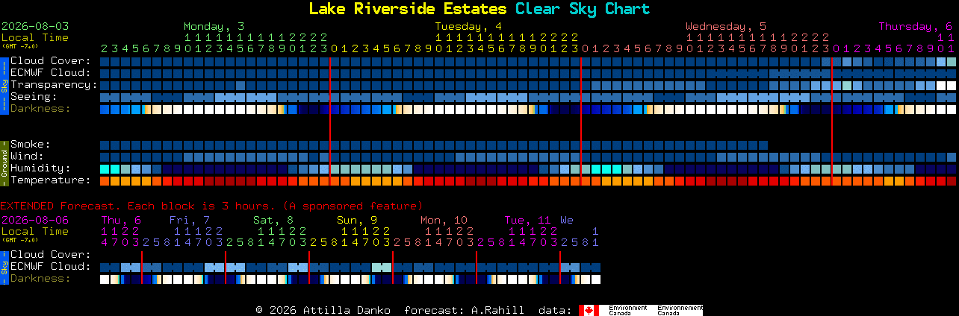Click the Humidity row label

40,168
